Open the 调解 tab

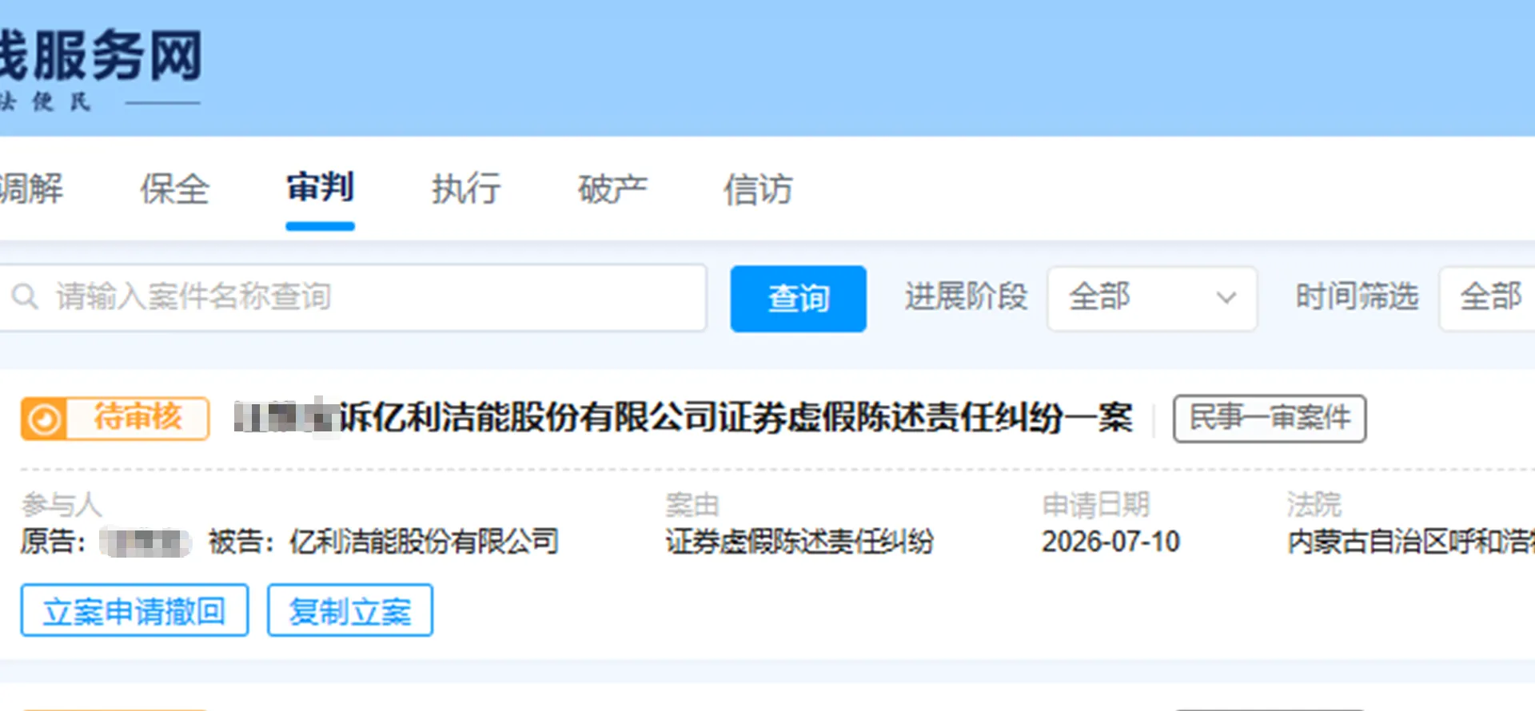tap(31, 189)
